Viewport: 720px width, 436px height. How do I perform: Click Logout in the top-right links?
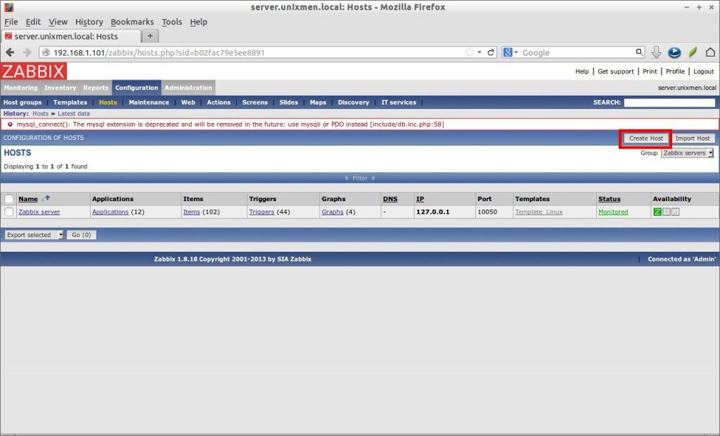coord(703,71)
